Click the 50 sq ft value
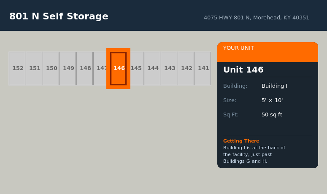327x194 pixels. coord(272,115)
